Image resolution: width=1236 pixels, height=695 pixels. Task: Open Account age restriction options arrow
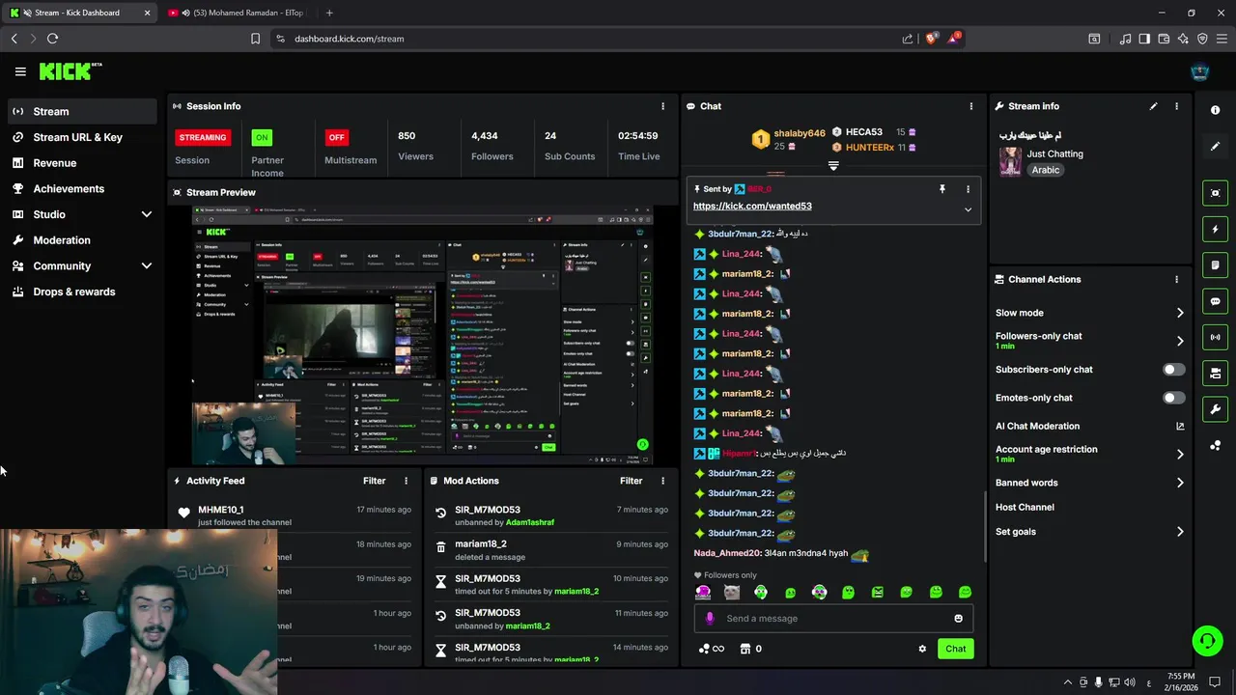pos(1180,454)
